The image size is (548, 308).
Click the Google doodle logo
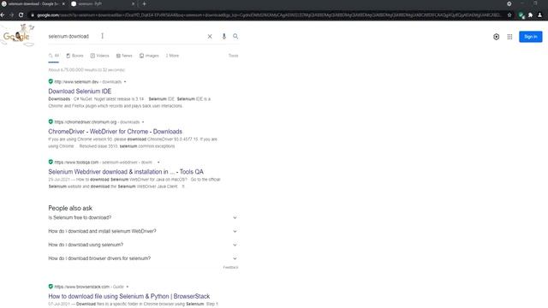point(19,35)
